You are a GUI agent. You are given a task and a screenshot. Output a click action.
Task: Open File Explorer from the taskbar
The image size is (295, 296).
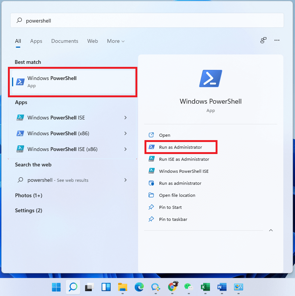(x=122, y=287)
